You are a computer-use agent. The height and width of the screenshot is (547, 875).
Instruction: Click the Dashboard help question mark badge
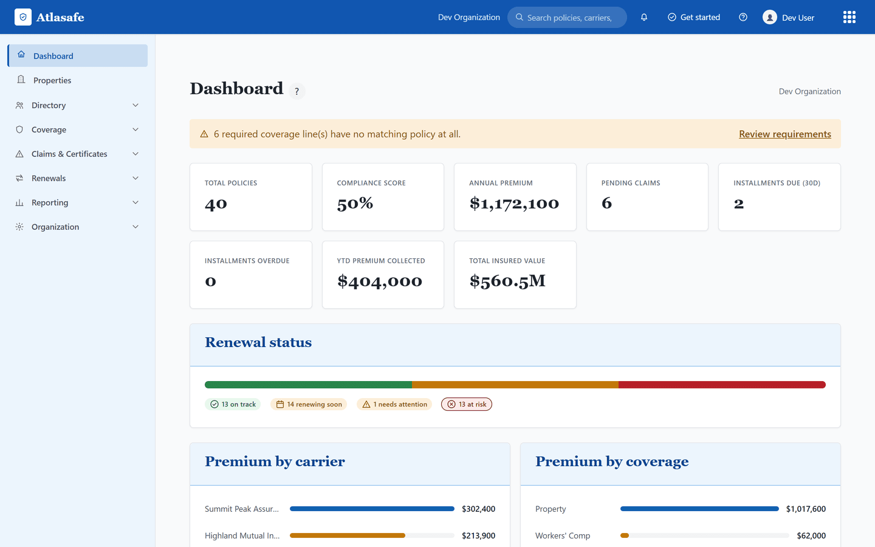[297, 91]
